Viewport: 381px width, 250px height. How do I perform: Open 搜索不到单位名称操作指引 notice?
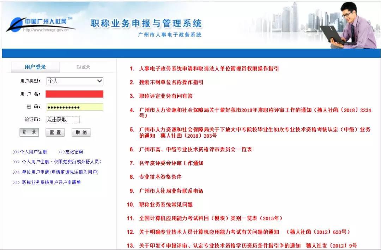click(x=171, y=82)
